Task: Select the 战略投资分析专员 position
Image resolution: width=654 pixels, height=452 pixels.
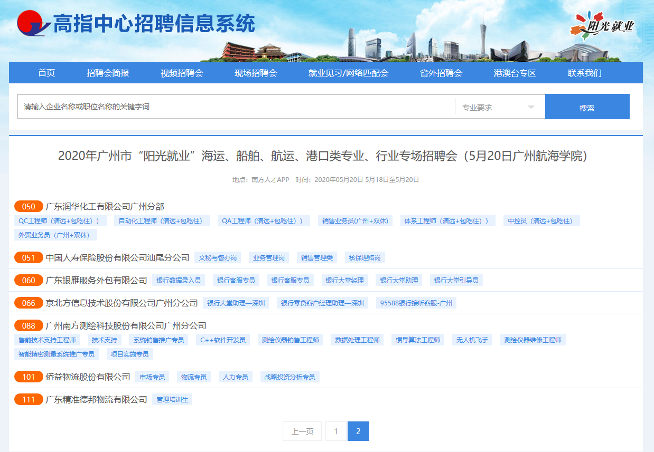Action: point(290,377)
